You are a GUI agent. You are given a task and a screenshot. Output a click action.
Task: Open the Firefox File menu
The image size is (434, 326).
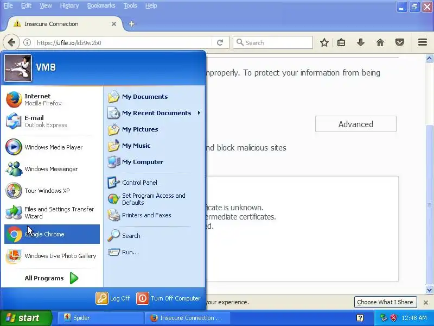tap(8, 5)
